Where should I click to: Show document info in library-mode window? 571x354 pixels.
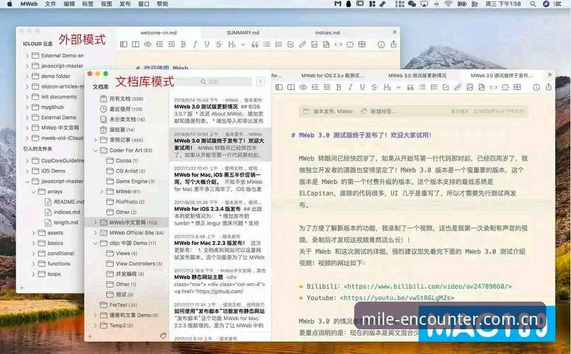536,87
